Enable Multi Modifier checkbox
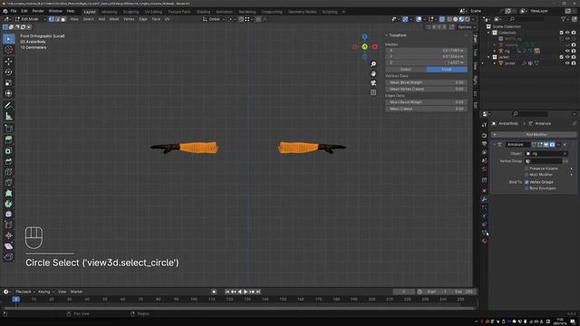 pyautogui.click(x=527, y=175)
